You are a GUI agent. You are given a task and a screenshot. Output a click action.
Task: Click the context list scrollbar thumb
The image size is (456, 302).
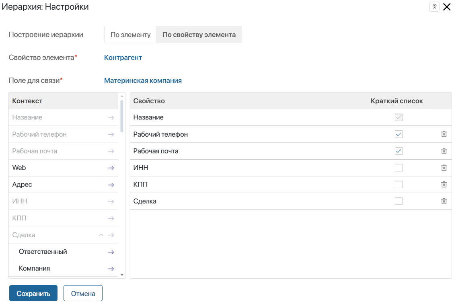(122, 116)
